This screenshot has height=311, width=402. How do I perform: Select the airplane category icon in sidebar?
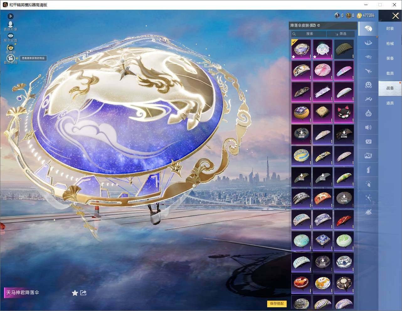(x=368, y=71)
